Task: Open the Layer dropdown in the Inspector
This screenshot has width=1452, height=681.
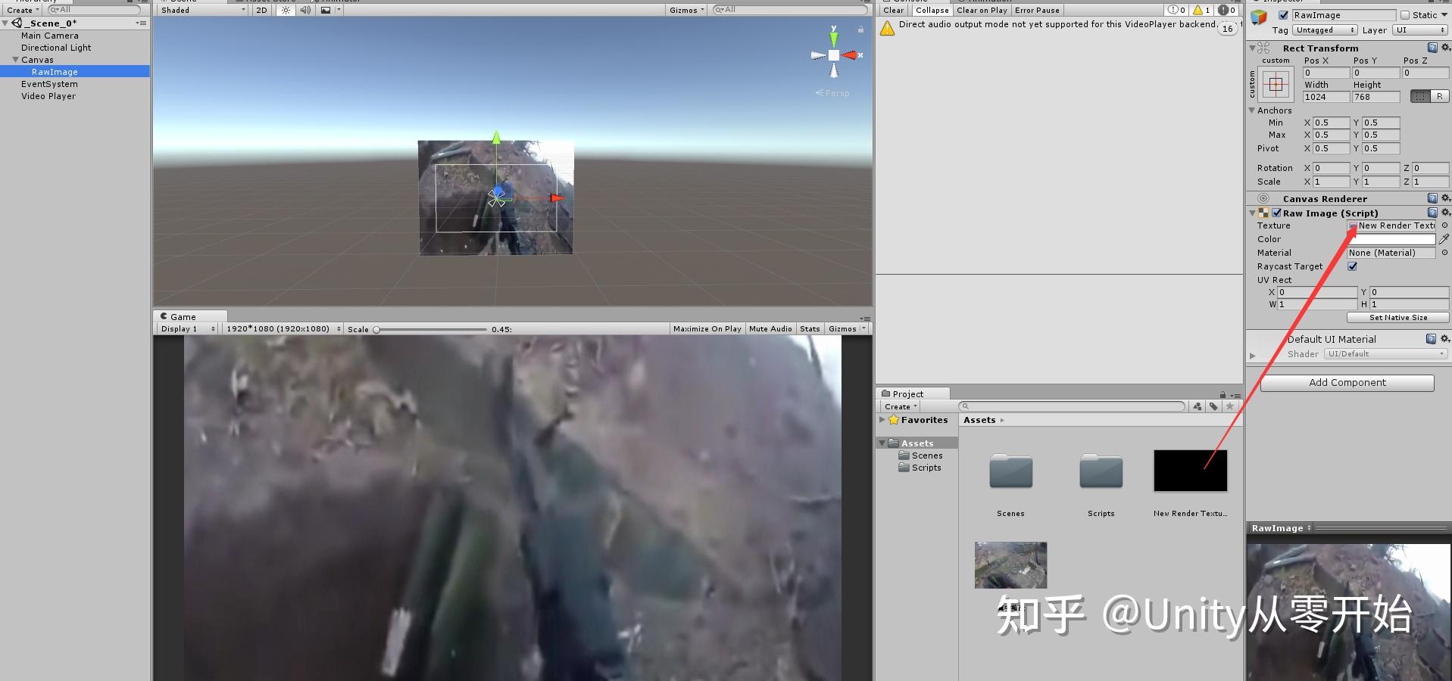Action: click(x=1420, y=30)
